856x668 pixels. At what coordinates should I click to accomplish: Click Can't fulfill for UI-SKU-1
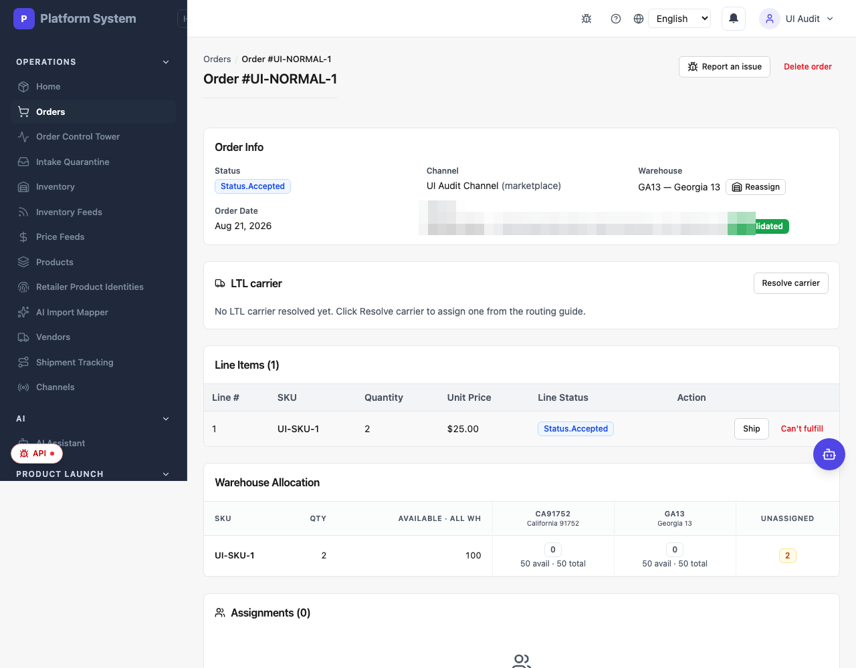[802, 429]
